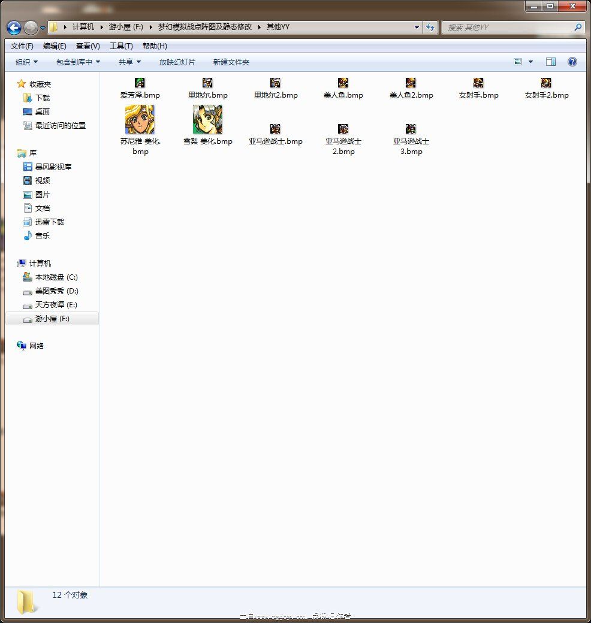Open the 工具(T) menu
The width and height of the screenshot is (591, 623).
coord(121,46)
